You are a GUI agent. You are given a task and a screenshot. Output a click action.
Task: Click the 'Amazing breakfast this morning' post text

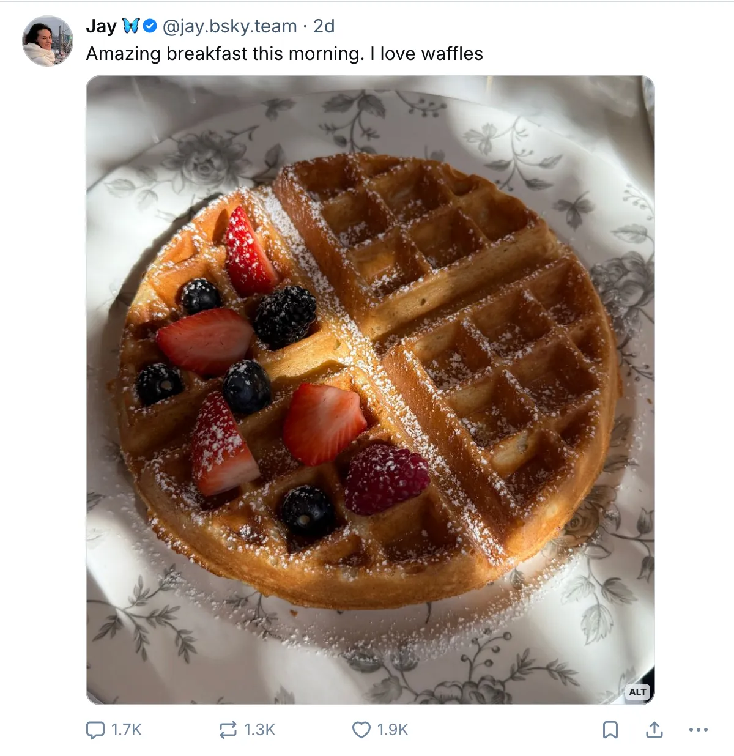point(284,54)
